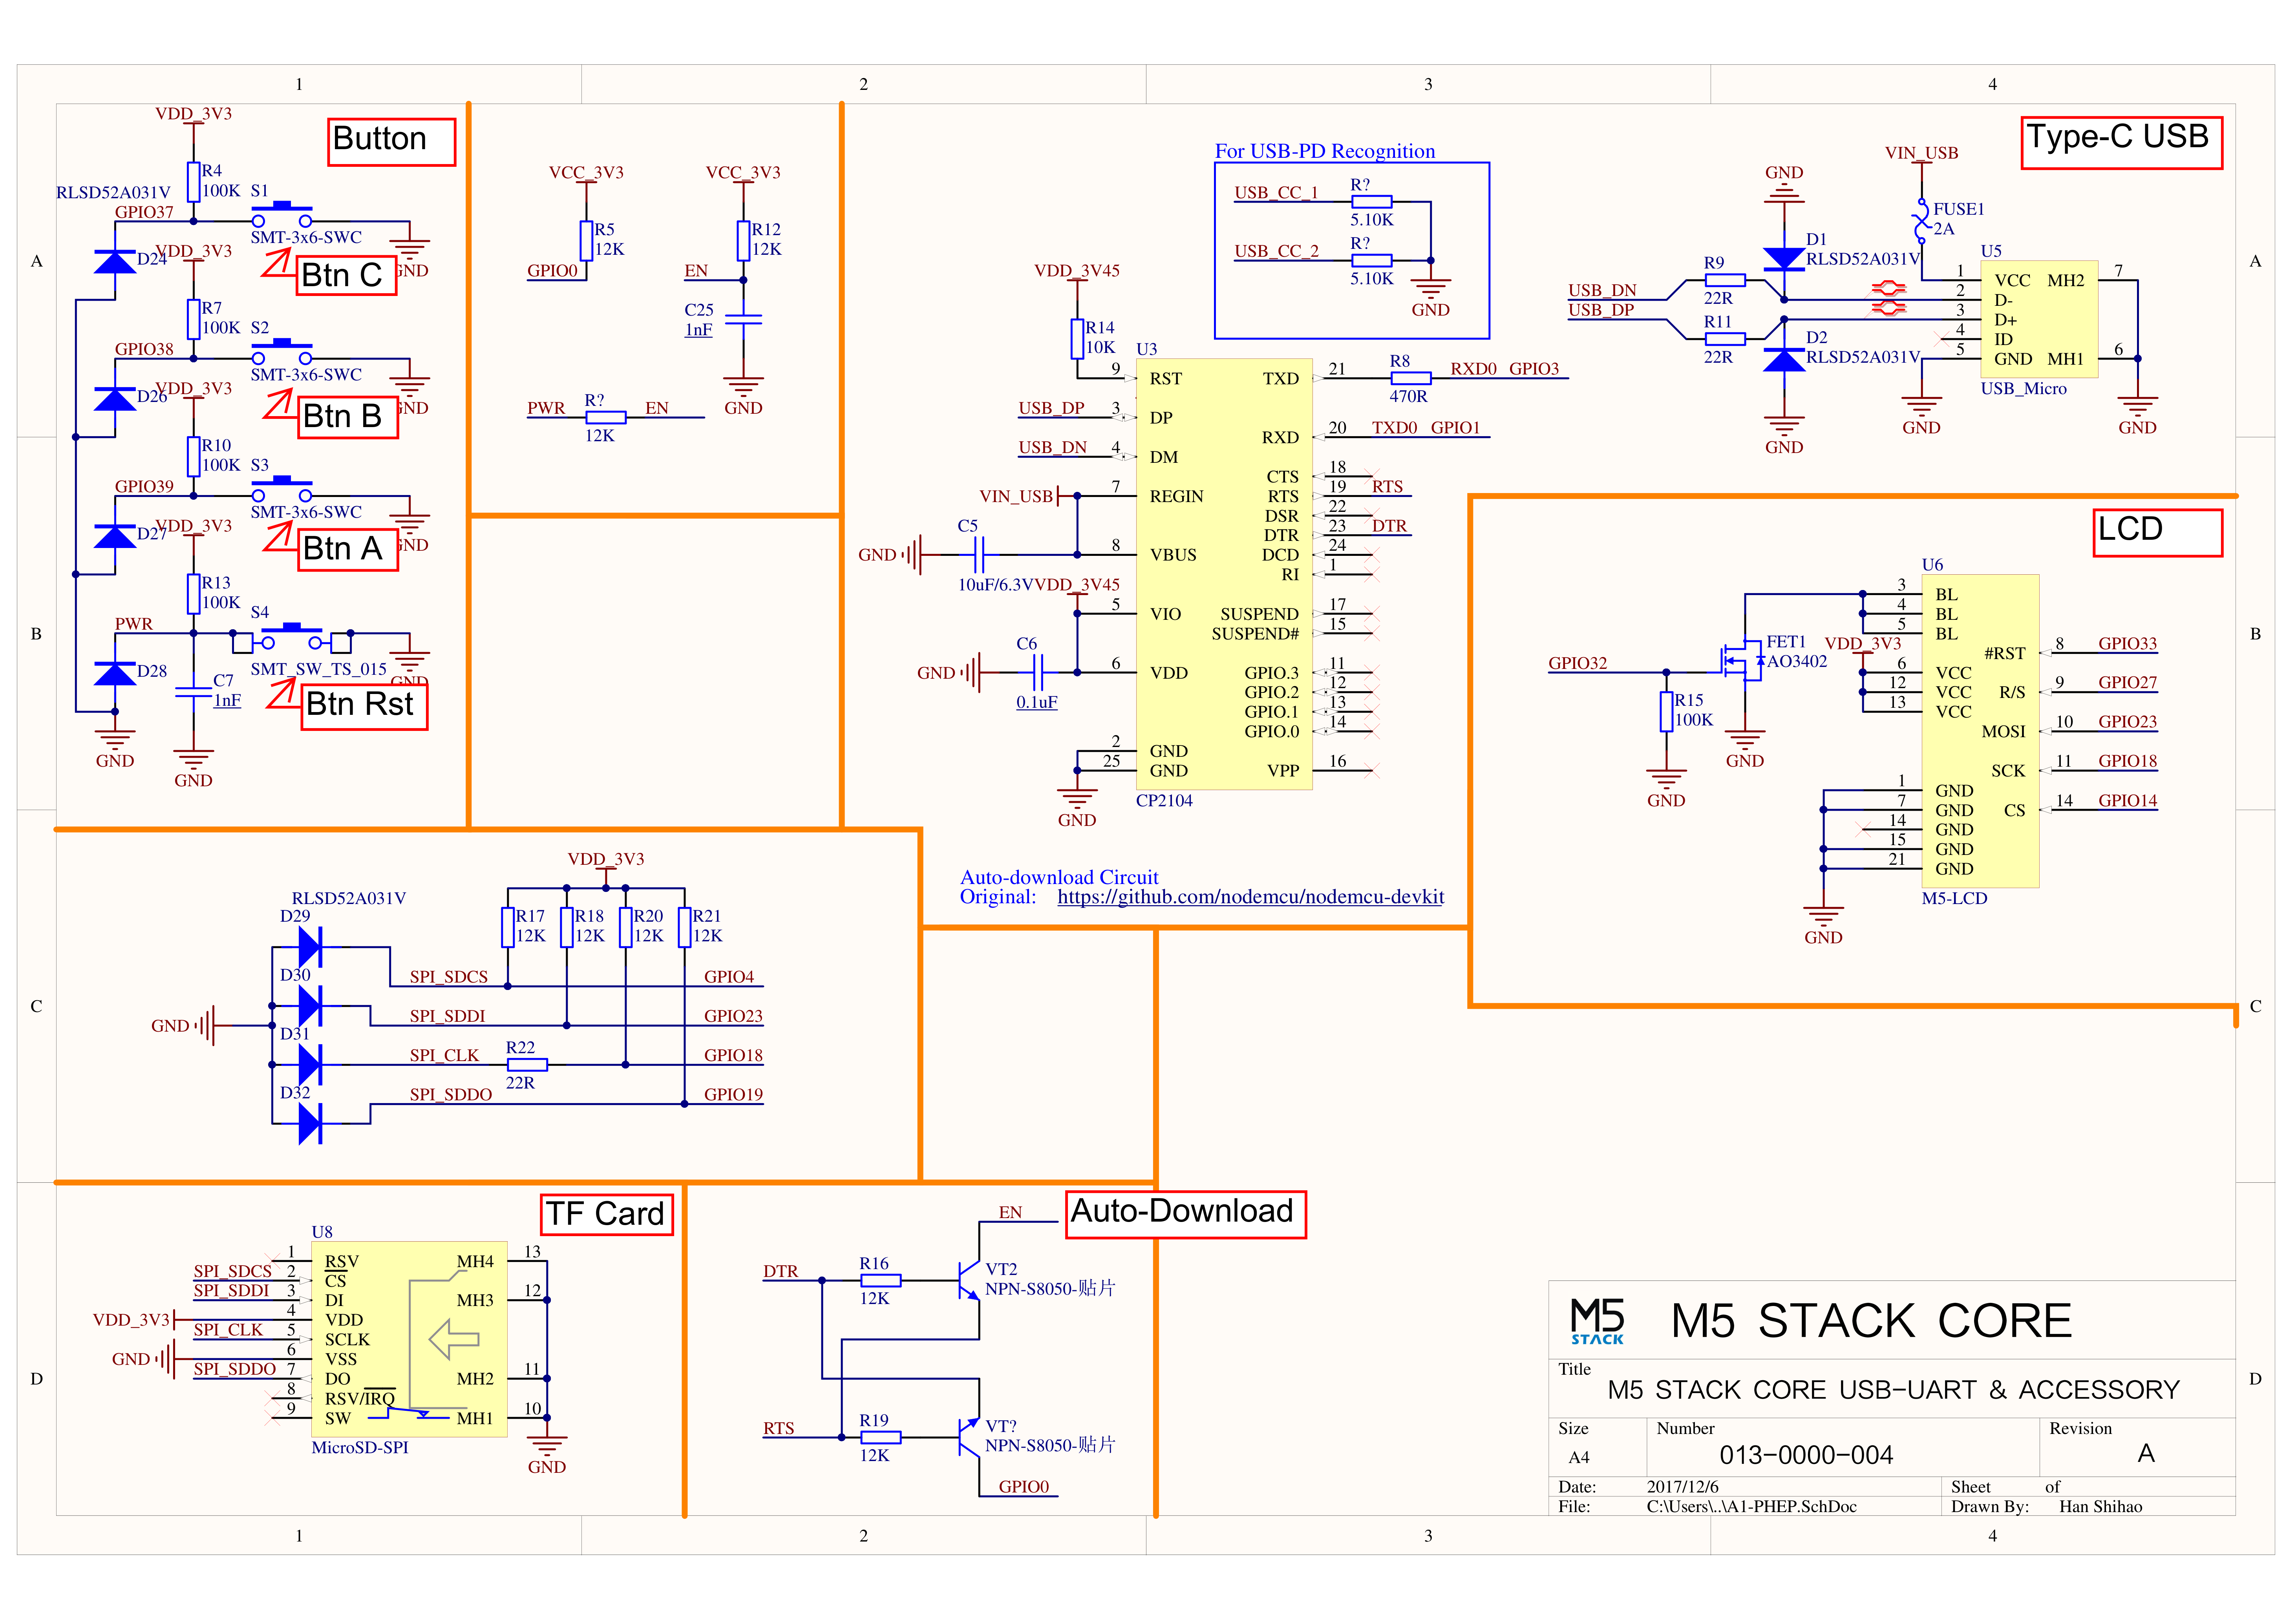Select the S3 pushbutton switch symbol
Image resolution: width=2296 pixels, height=1622 pixels.
click(282, 489)
